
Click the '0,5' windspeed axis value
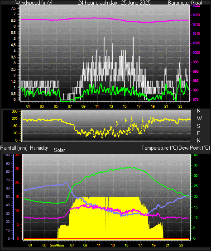coord(13,94)
